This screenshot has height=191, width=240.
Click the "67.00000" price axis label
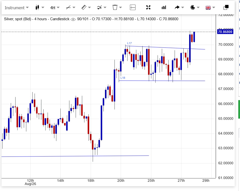[x=226, y=89]
